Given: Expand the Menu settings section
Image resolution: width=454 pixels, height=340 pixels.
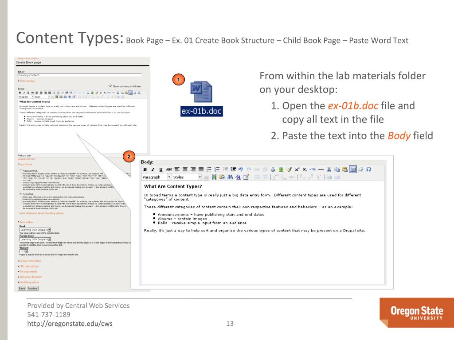Looking at the screenshot, I should 27,81.
